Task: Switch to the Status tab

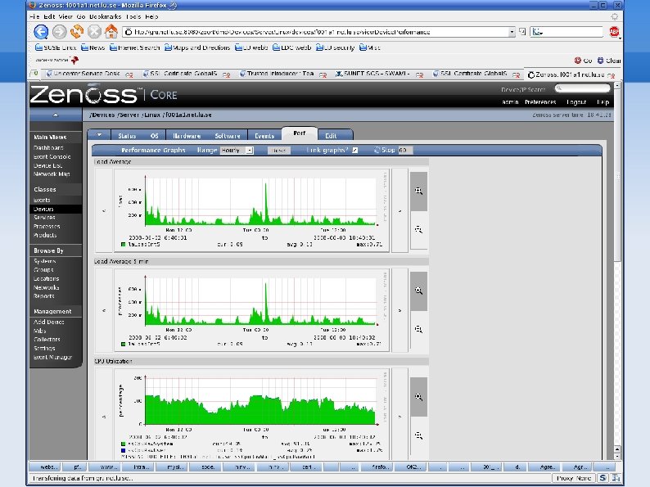Action: click(x=127, y=136)
